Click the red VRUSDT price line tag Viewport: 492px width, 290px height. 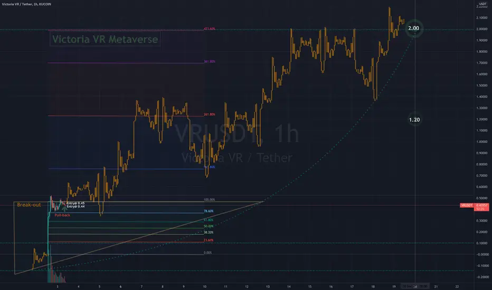467,205
